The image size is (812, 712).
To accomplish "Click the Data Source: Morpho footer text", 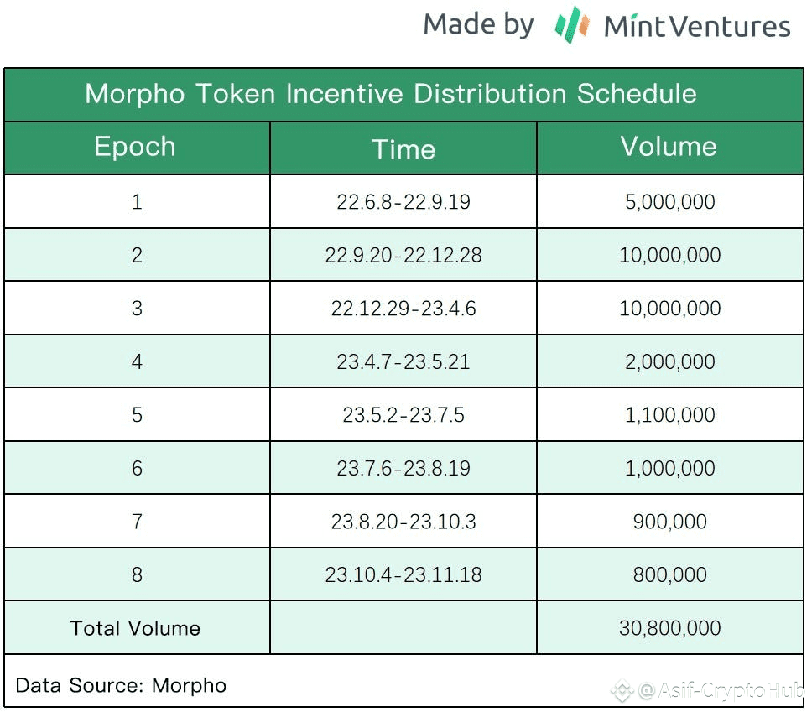I will [x=121, y=686].
